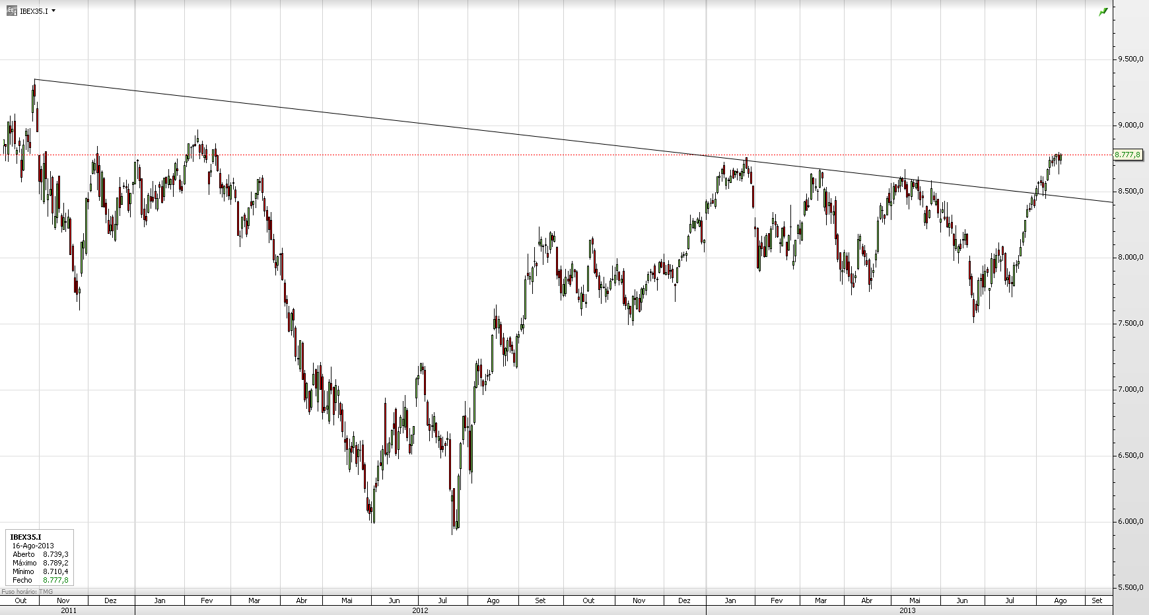Click the Máximo value 8.789,2
This screenshot has width=1149, height=615.
click(x=55, y=563)
